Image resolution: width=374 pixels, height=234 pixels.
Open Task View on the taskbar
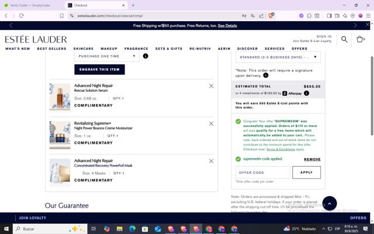93,229
